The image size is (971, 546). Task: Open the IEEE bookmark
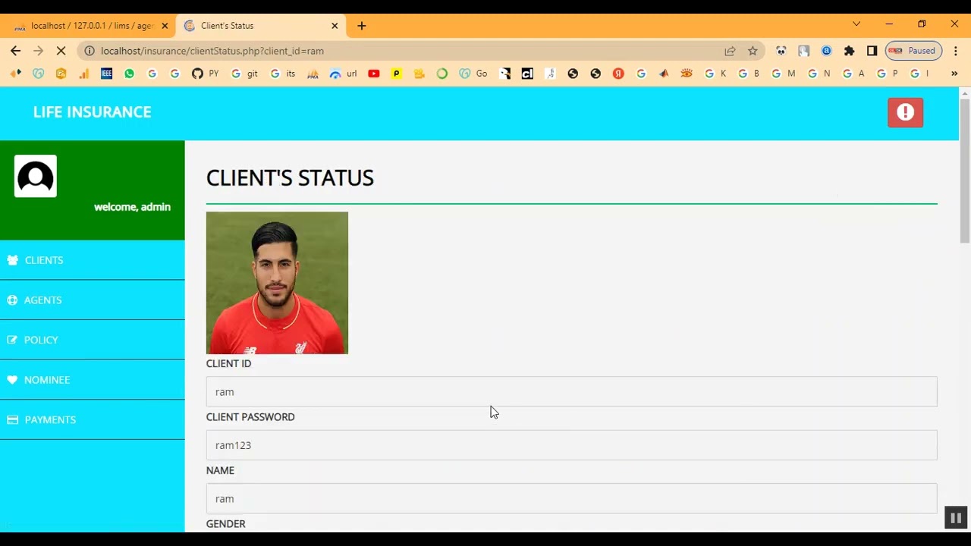tap(106, 74)
